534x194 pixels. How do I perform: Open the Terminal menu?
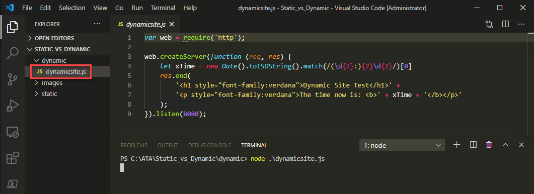[163, 8]
